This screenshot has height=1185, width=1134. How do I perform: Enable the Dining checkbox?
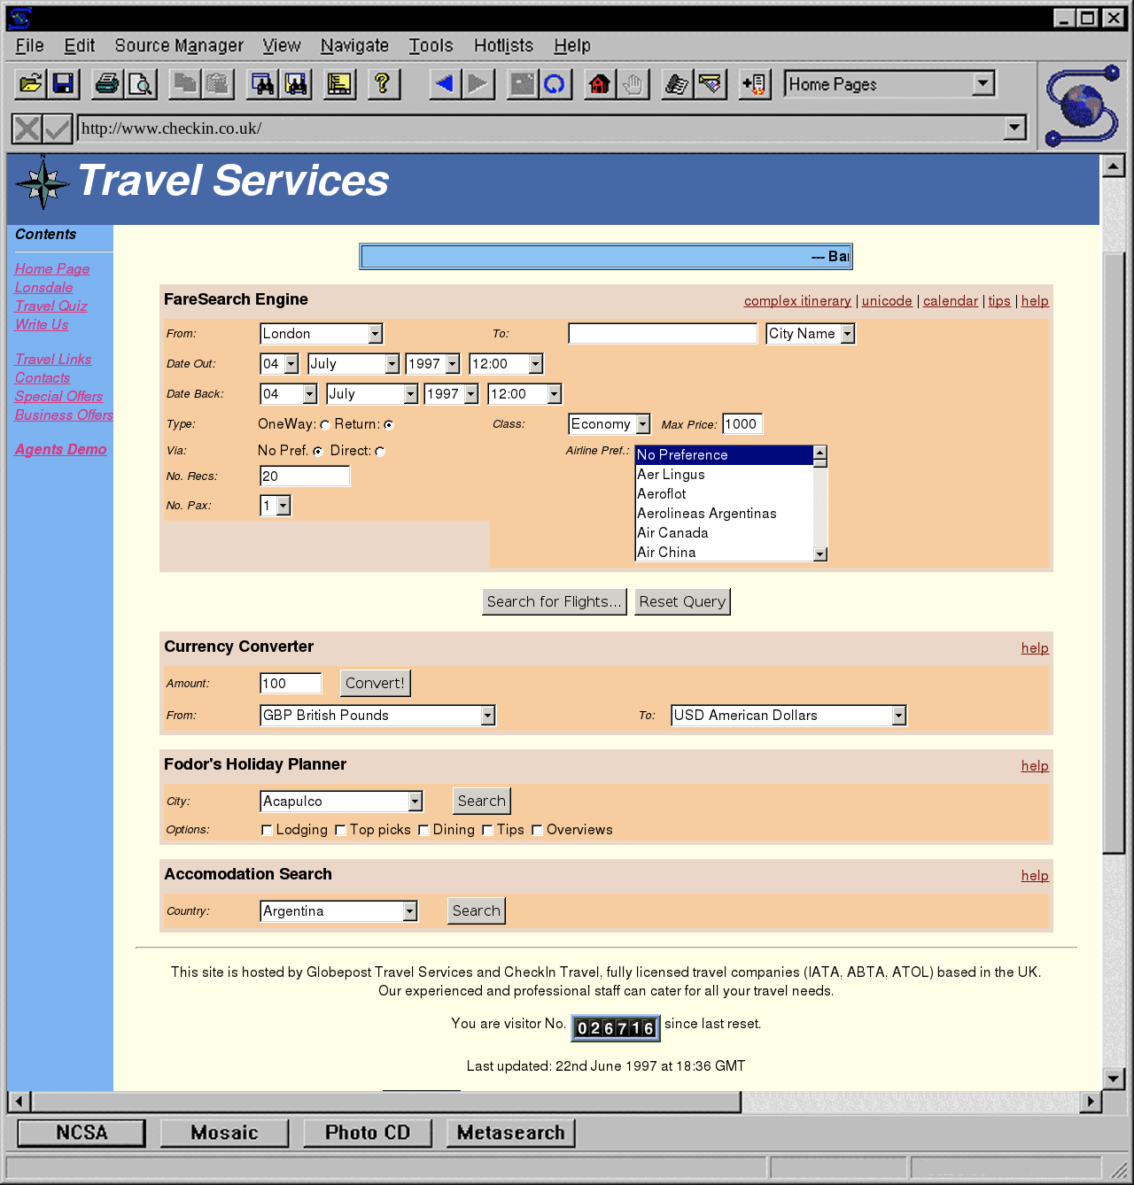point(423,830)
